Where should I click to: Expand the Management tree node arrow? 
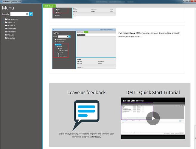[3, 19]
